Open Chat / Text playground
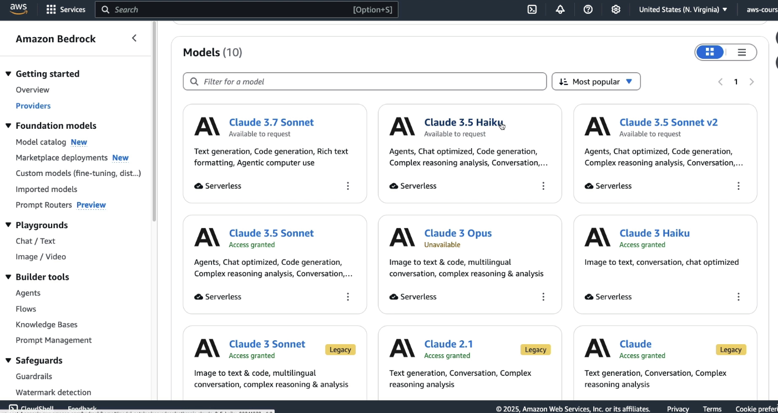The height and width of the screenshot is (413, 778). [x=36, y=241]
